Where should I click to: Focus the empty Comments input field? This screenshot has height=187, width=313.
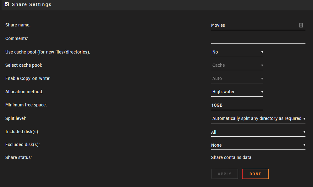click(x=258, y=39)
